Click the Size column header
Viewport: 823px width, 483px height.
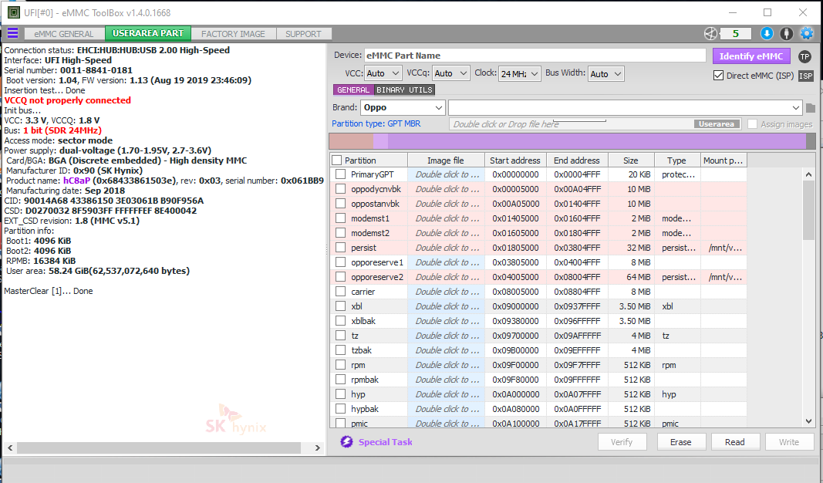[631, 160]
